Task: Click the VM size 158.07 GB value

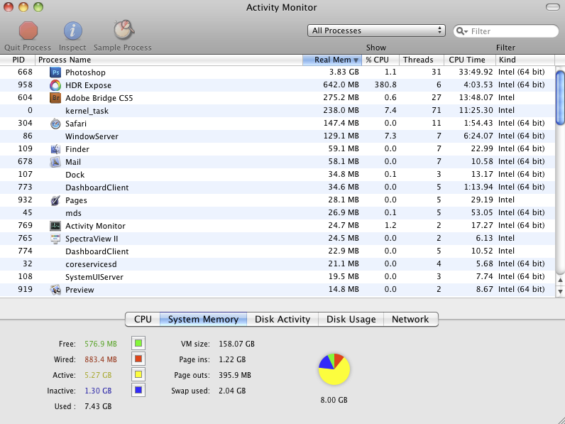Action: click(236, 344)
